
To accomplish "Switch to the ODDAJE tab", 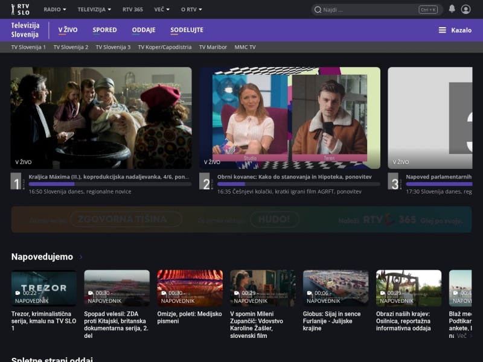I will [x=144, y=30].
